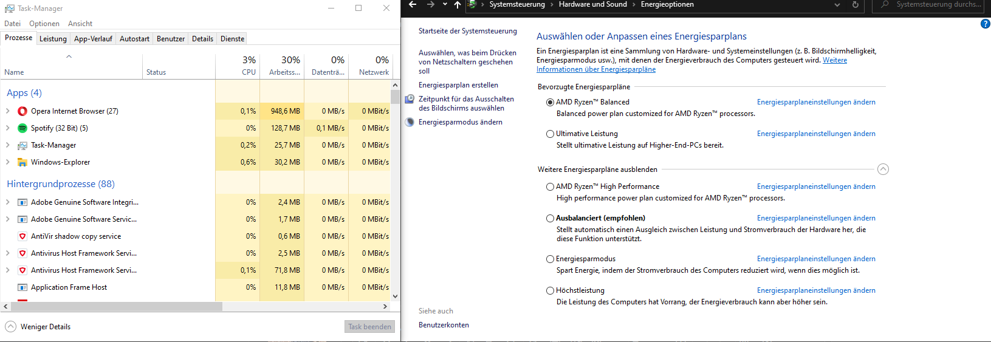Screen dimensions: 991x342
Task: Select Ausbalanciert (empfohlen) power plan
Action: point(550,218)
